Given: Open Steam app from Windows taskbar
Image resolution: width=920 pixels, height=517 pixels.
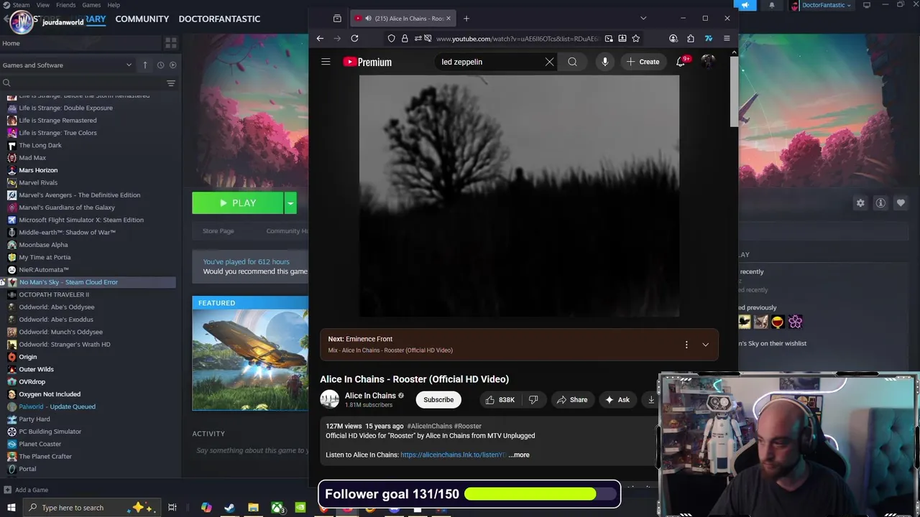Looking at the screenshot, I should coord(229,508).
